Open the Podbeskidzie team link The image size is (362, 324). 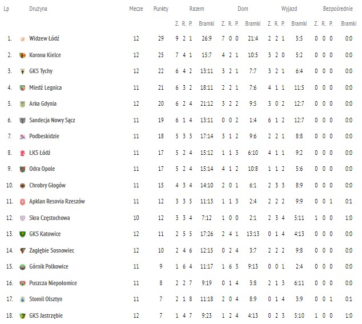[44, 137]
